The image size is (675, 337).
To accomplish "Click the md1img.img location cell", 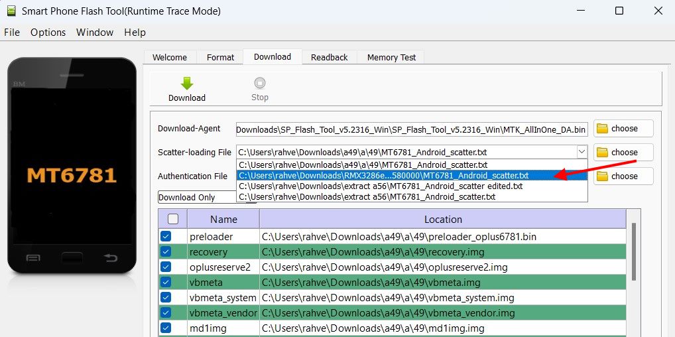I will (x=443, y=328).
